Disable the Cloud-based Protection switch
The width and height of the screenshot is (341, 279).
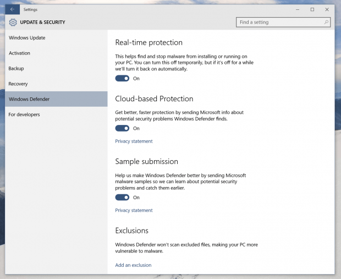point(122,128)
